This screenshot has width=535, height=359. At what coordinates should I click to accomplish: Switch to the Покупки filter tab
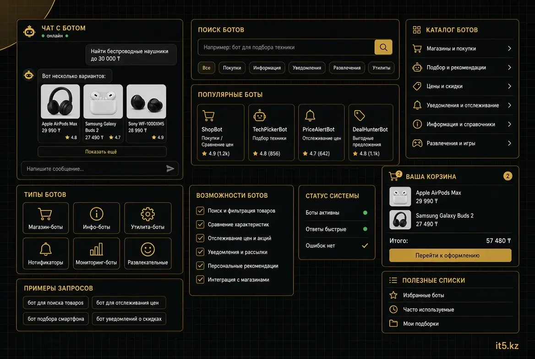pos(232,68)
